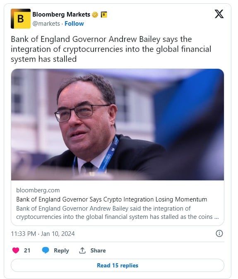Click the Reply text label
The width and height of the screenshot is (238, 279).
61,250
